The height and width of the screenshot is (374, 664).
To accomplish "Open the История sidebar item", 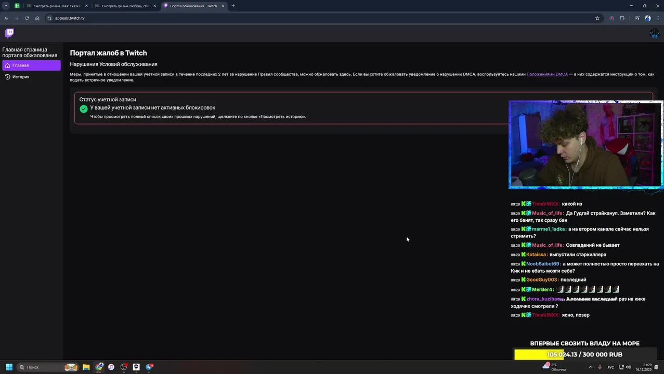I will point(31,77).
